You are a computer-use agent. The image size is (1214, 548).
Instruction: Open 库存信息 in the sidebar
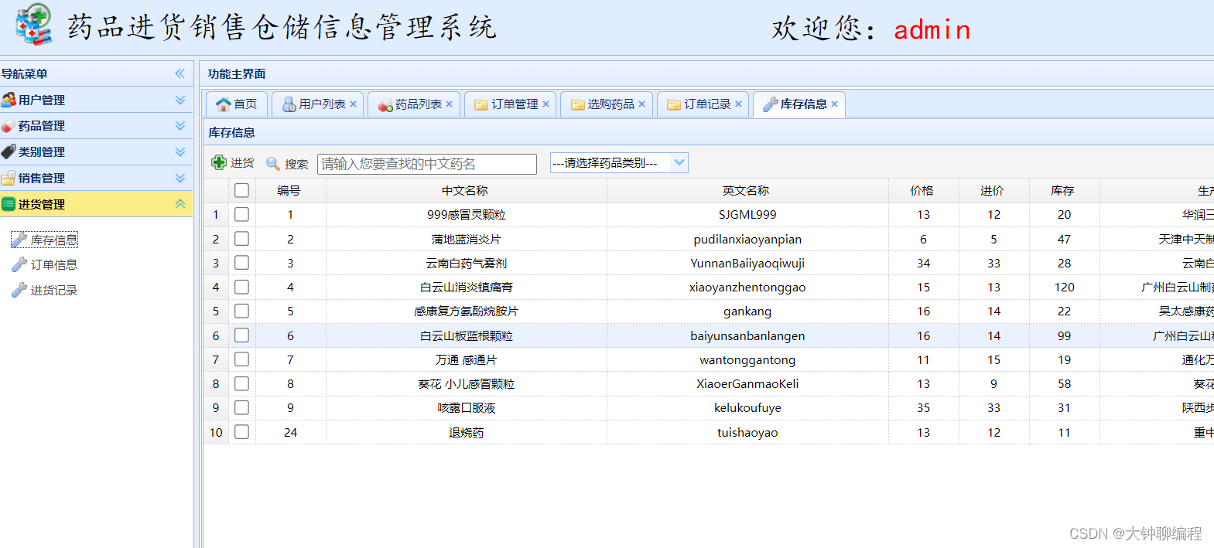[x=54, y=240]
